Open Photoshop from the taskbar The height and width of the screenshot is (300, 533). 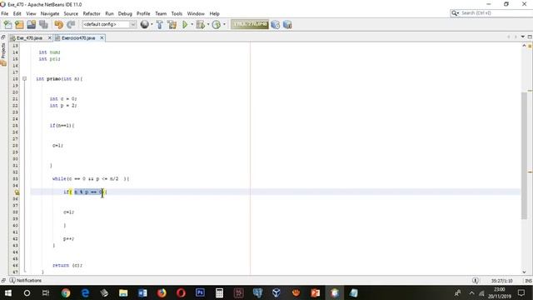coord(200,292)
